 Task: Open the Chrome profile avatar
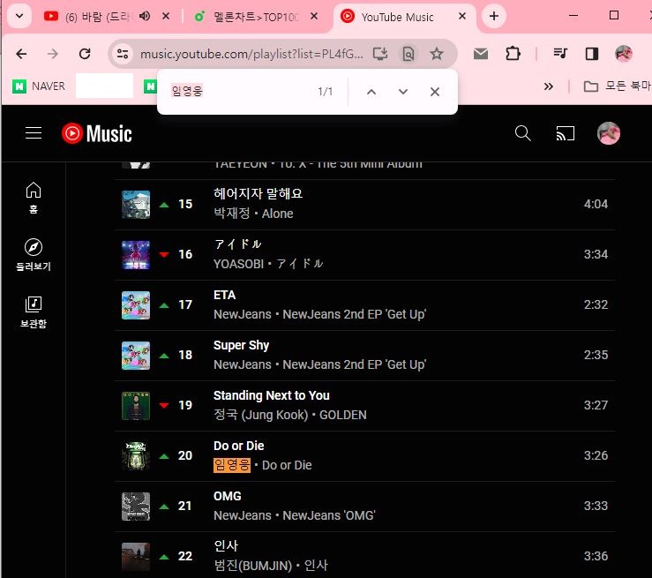coord(623,54)
